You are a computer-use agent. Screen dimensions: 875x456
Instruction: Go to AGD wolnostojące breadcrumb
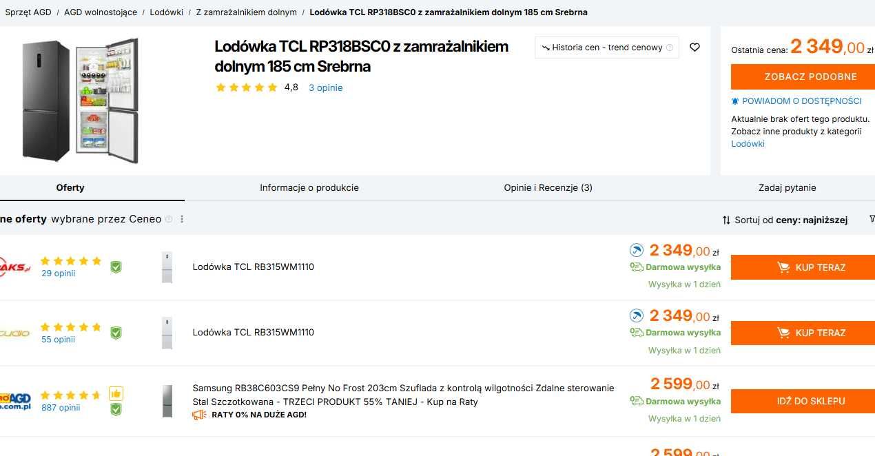[101, 12]
